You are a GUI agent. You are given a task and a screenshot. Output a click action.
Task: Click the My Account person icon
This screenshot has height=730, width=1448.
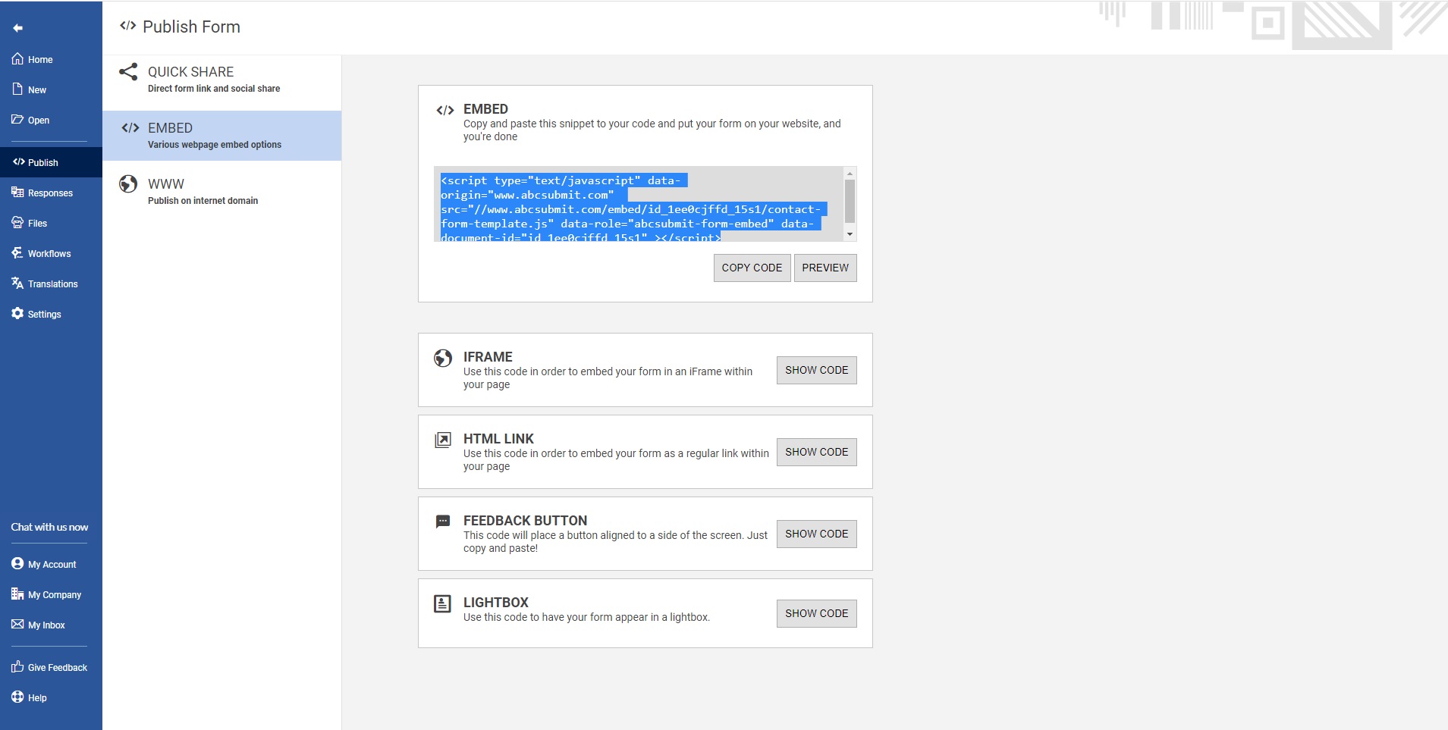coord(17,563)
